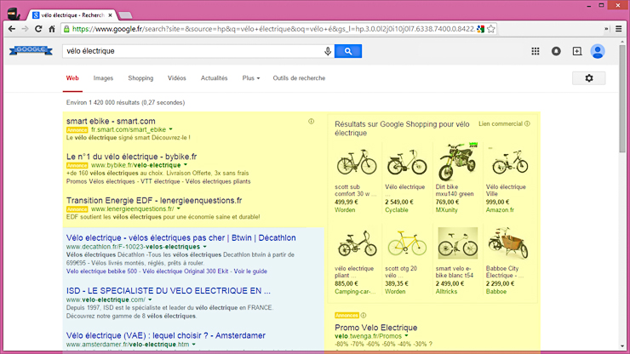Bookmark page with star icon
The image size is (630, 354).
(490, 29)
